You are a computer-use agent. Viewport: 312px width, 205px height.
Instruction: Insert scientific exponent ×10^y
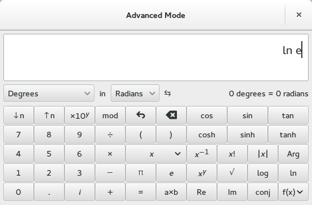(x=80, y=115)
